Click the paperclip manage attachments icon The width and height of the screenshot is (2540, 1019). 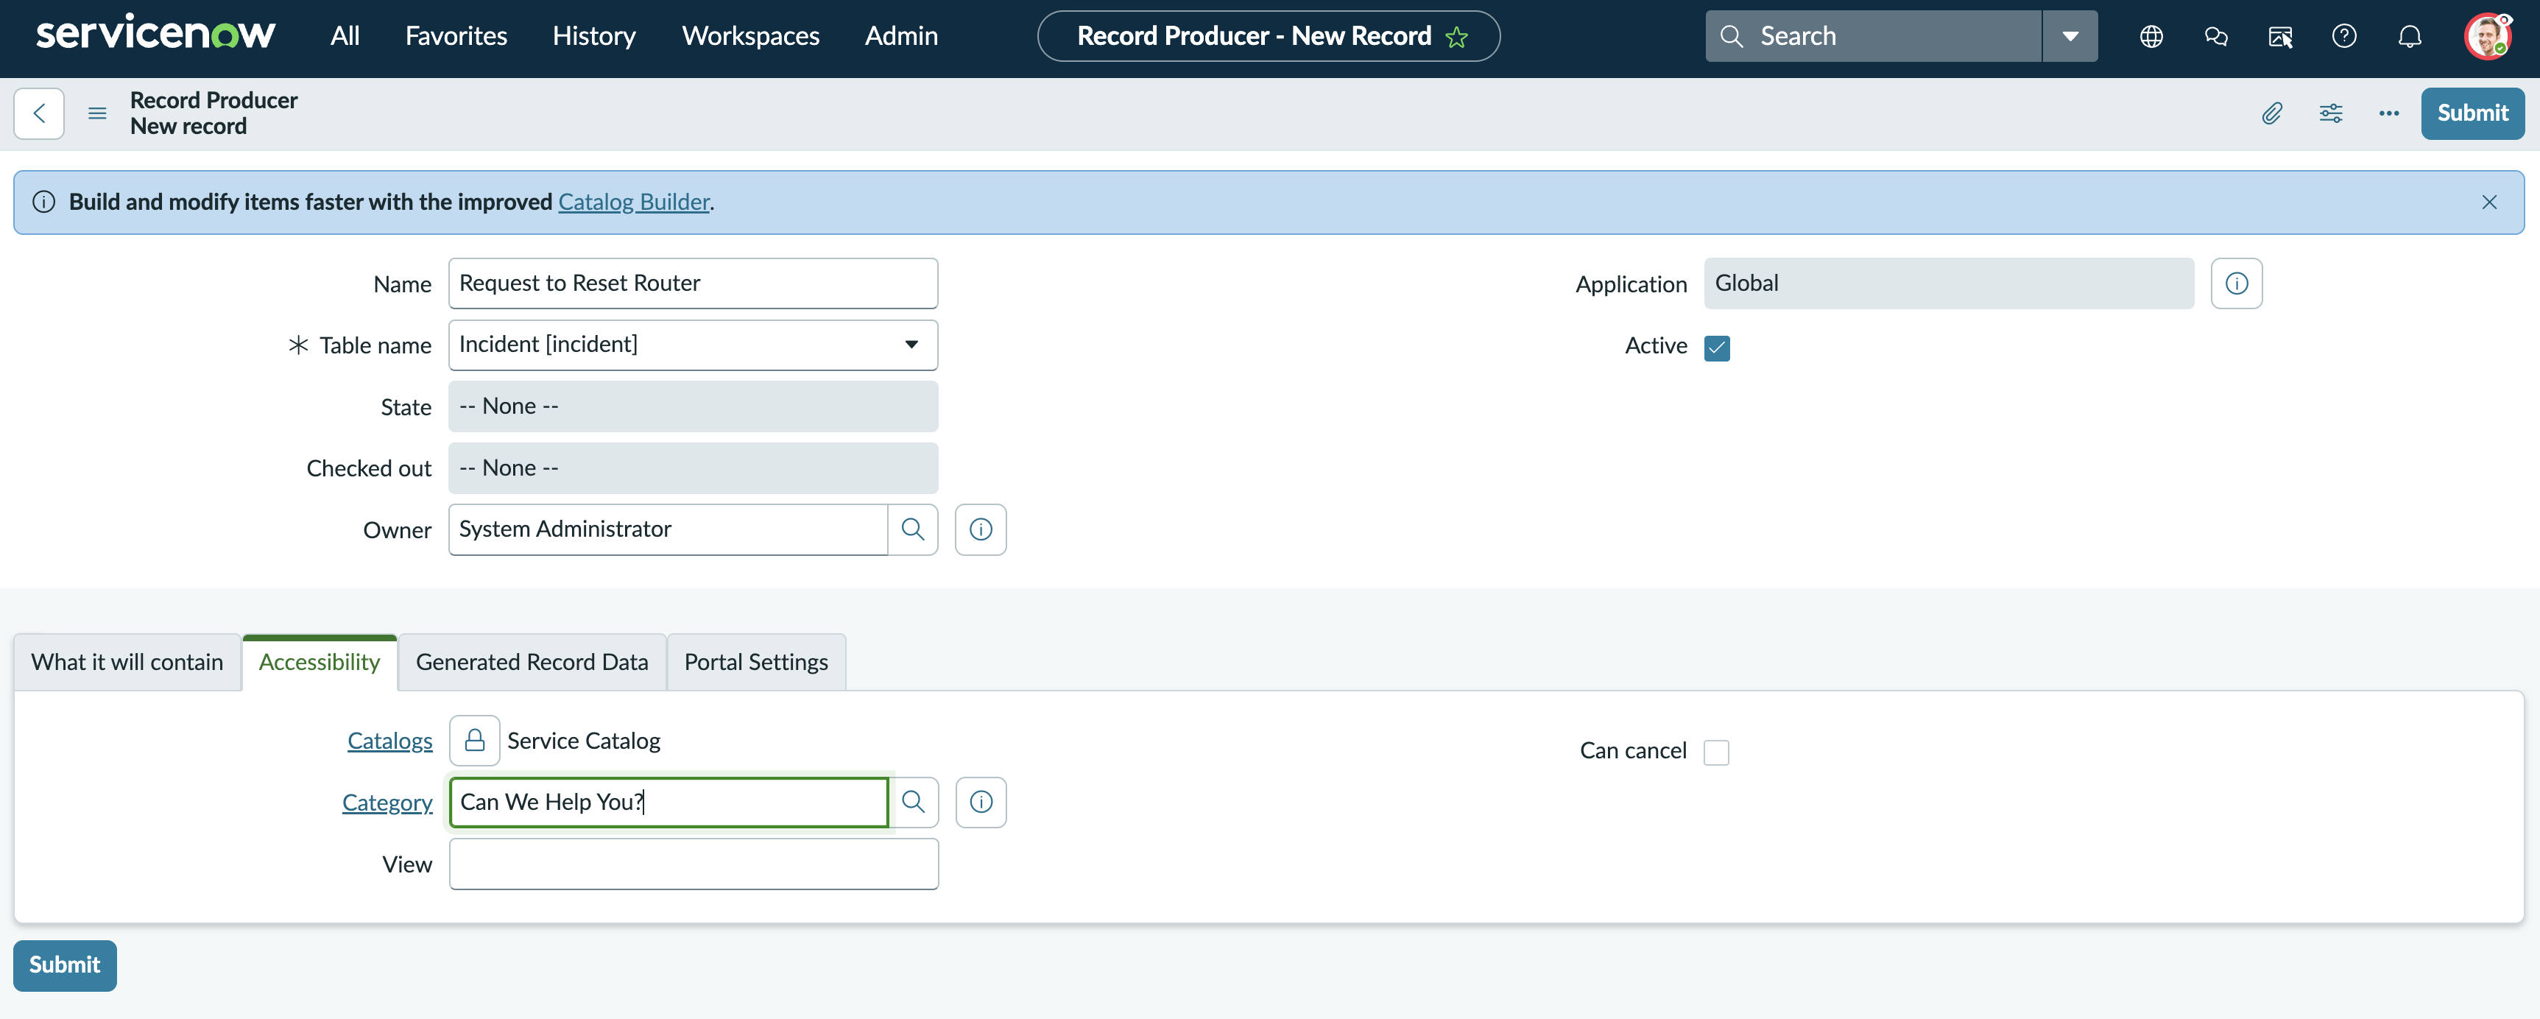click(x=2272, y=113)
